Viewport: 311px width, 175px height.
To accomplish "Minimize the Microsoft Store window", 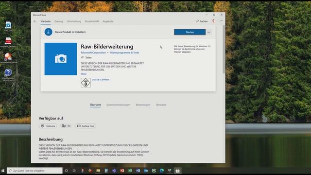I will click(x=207, y=15).
